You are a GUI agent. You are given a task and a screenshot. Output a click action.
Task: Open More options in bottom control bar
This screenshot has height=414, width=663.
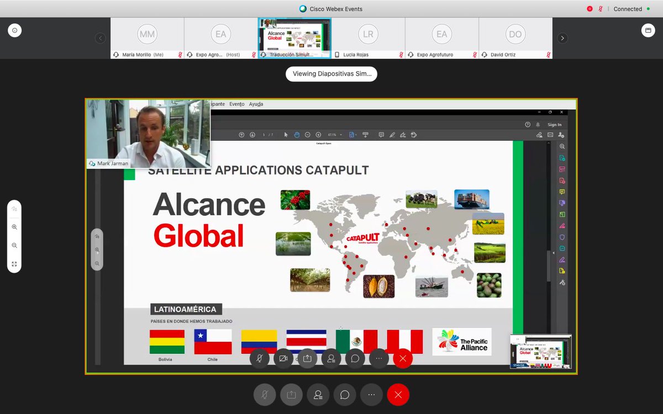tap(371, 395)
